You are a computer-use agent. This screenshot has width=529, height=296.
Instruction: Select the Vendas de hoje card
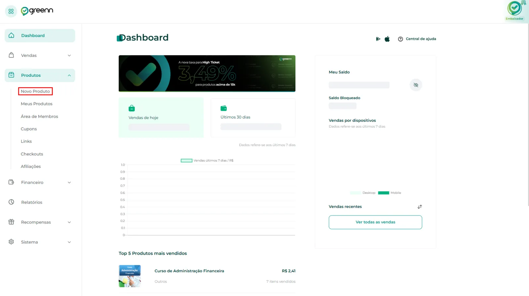click(161, 117)
